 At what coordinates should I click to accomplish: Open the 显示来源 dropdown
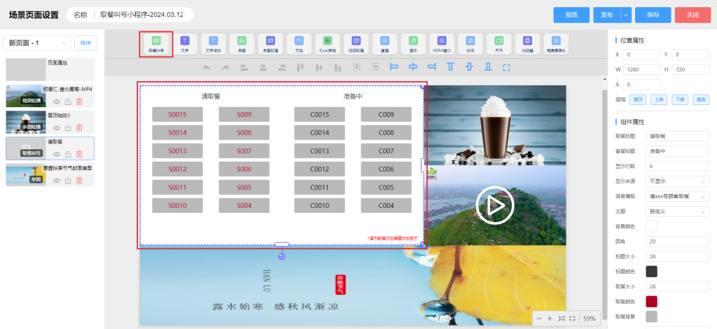677,181
